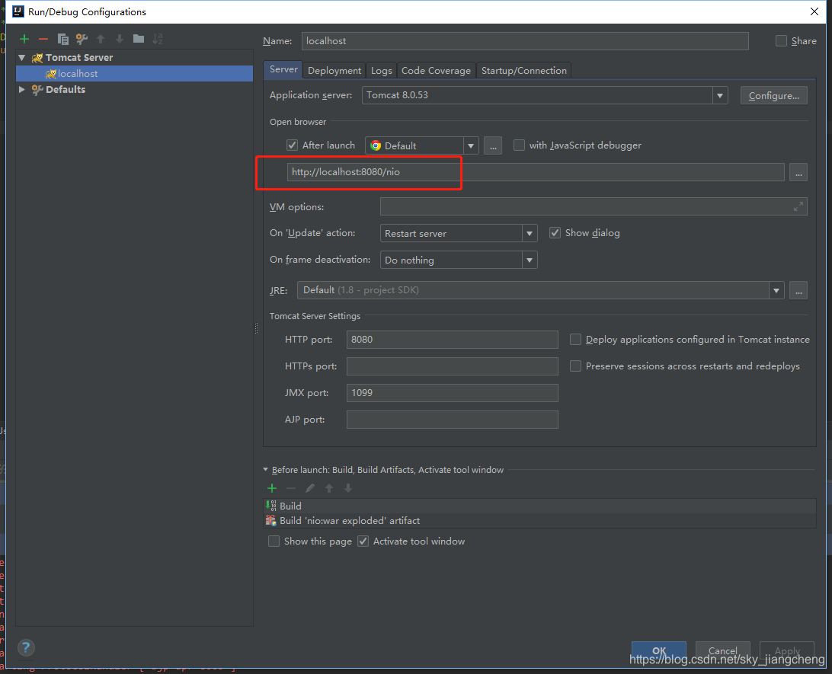832x674 pixels.
Task: Open the Default browser dropdown
Action: (471, 145)
